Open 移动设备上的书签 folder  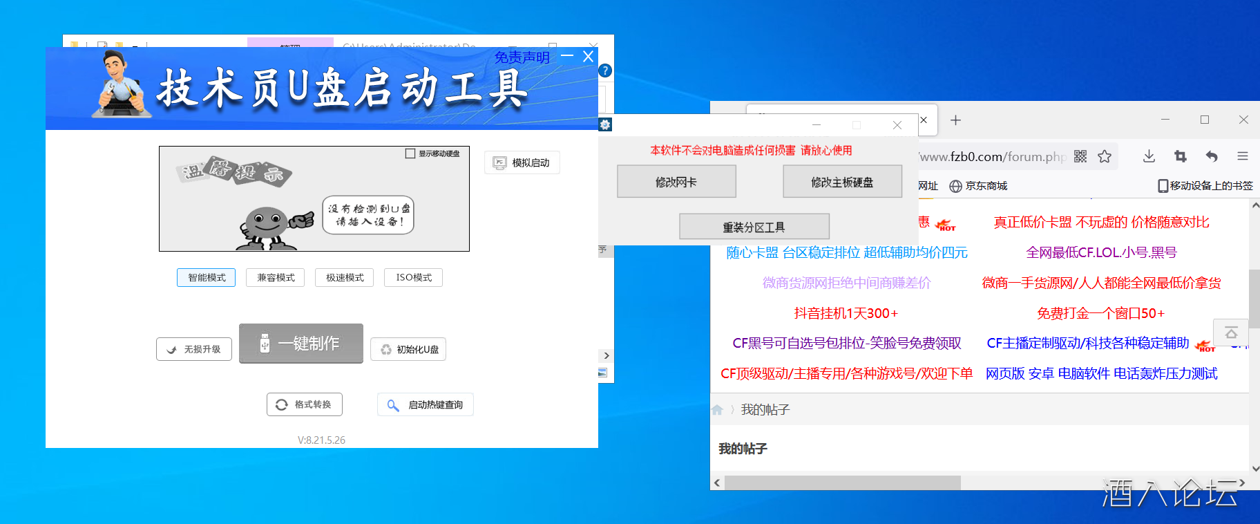pyautogui.click(x=1205, y=186)
